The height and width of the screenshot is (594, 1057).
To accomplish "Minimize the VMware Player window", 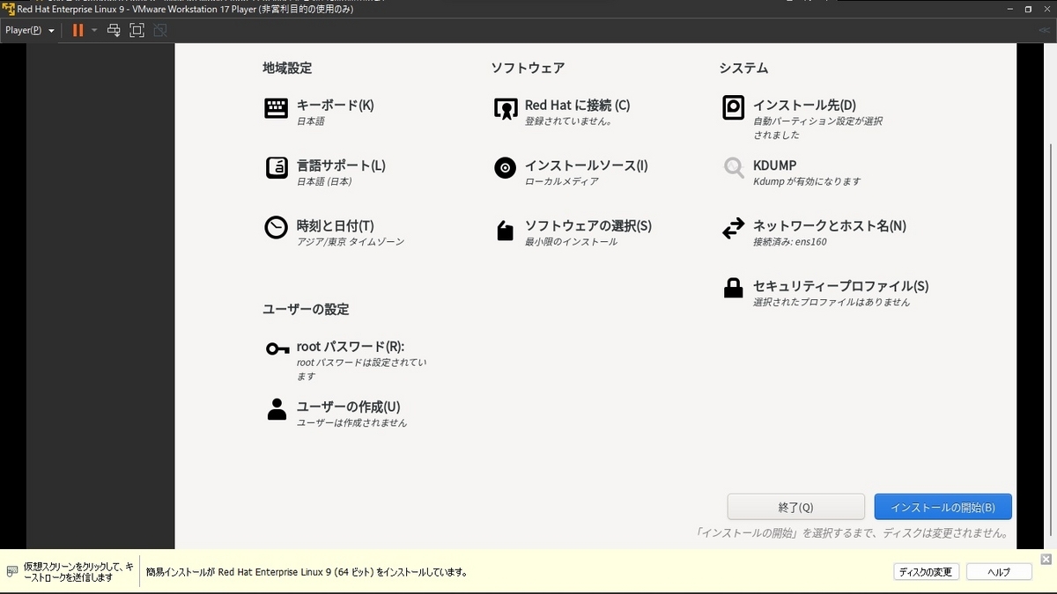I will [x=1009, y=8].
